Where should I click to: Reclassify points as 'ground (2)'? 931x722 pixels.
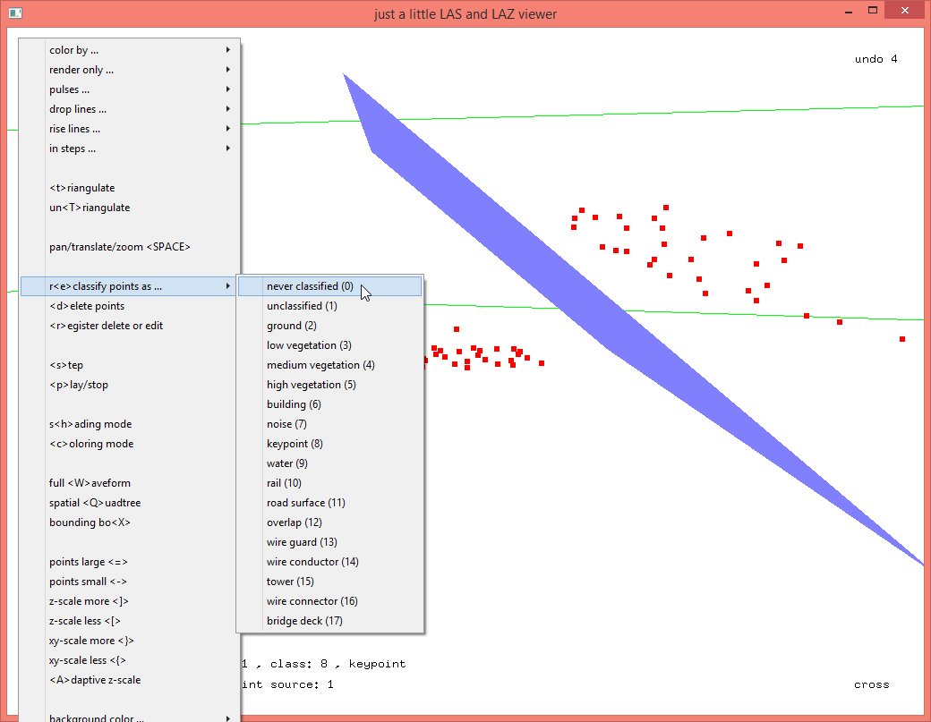point(291,326)
